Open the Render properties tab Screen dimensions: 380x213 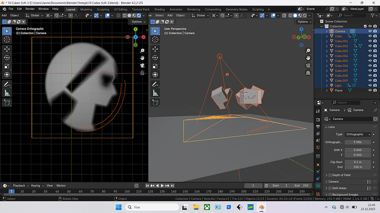tap(318, 120)
